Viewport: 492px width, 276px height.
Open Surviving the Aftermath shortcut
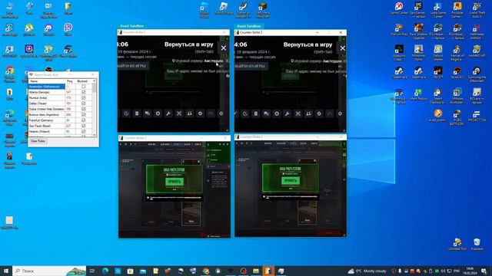click(477, 74)
